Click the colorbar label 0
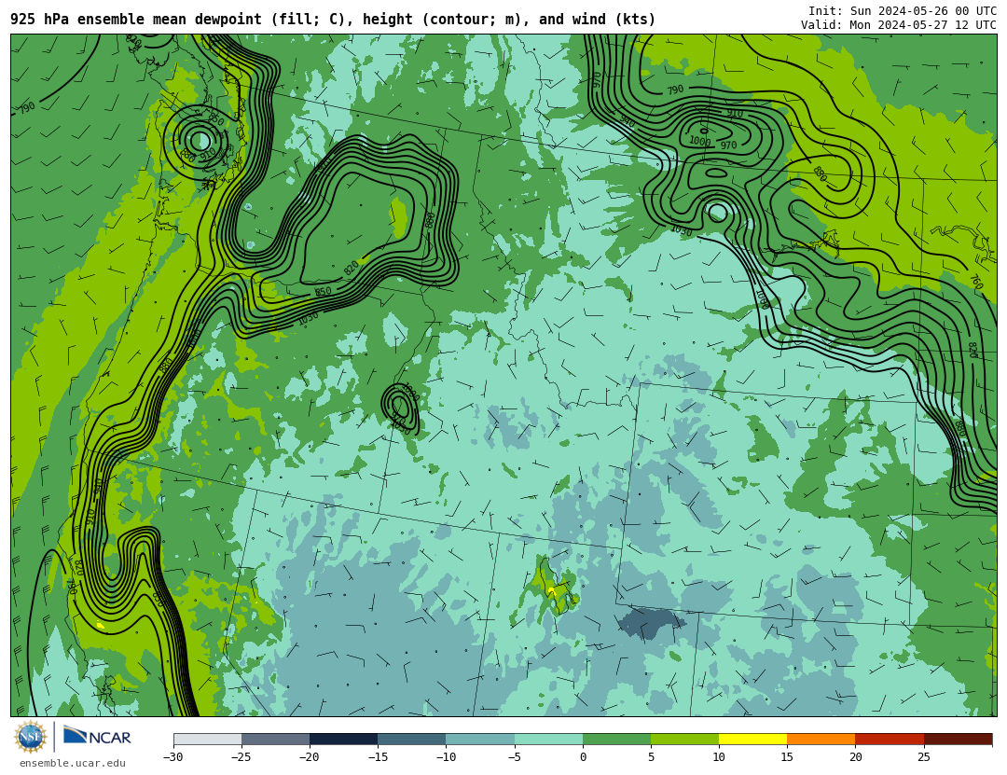1007x775 pixels. tap(583, 757)
